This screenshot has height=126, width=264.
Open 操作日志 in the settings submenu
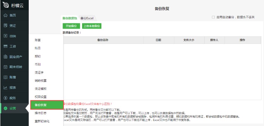pos(40,113)
